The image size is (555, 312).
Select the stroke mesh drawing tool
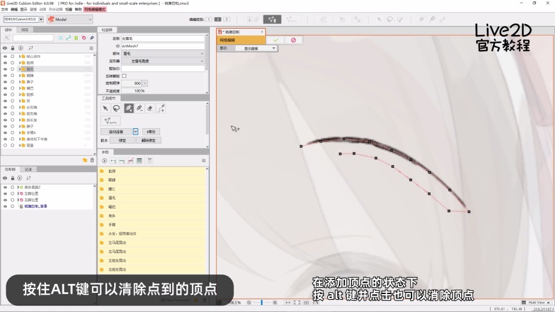(161, 108)
